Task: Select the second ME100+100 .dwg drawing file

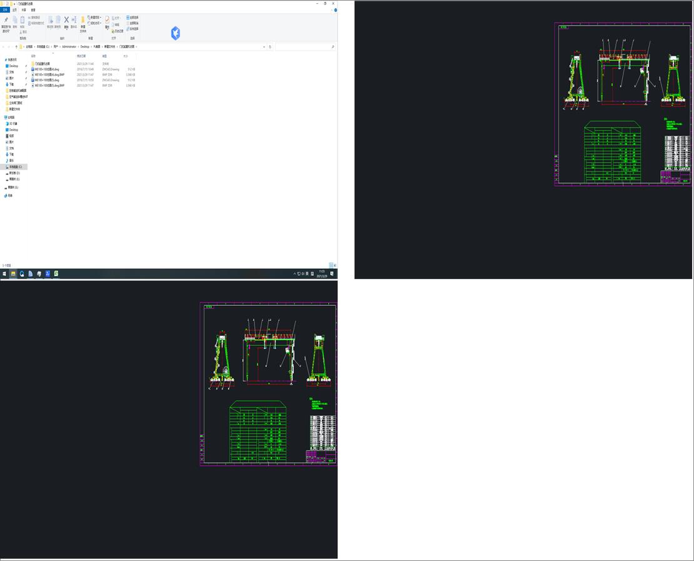Action: pos(46,80)
